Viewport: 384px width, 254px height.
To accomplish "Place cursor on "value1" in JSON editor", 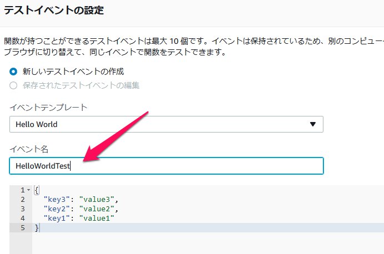I will [98, 219].
